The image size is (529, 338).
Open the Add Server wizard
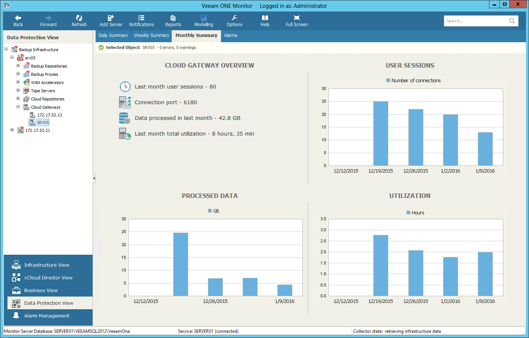pos(111,21)
